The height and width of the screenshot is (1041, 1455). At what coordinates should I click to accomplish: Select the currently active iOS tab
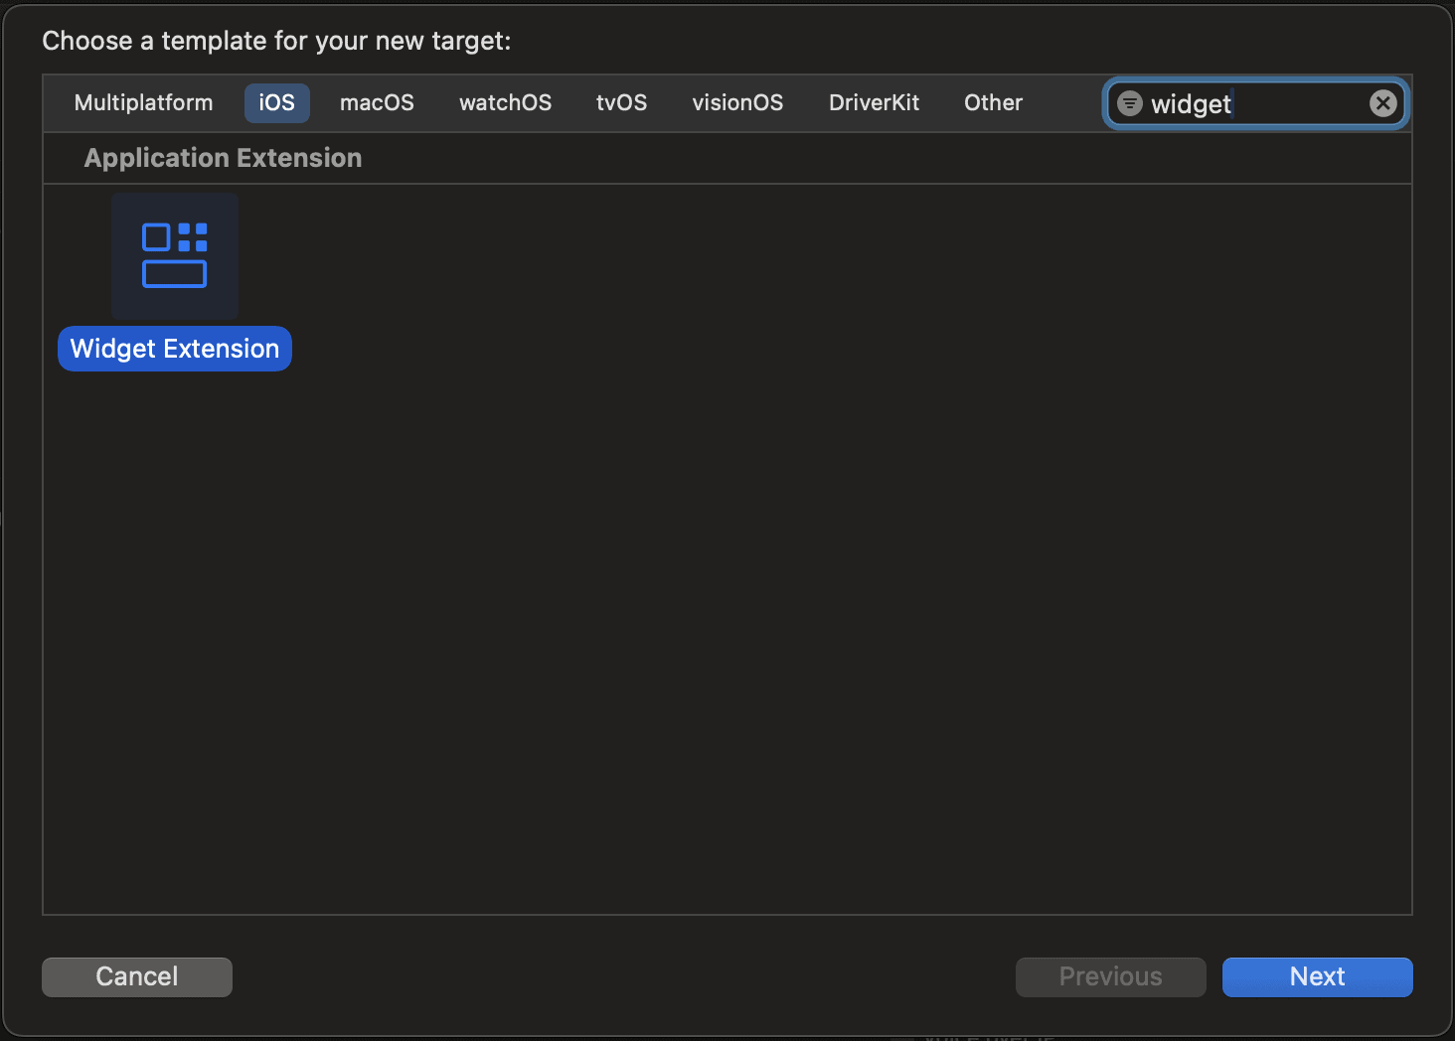pos(276,102)
